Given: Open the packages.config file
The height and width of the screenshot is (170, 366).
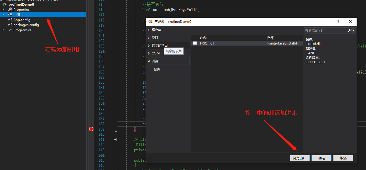Looking at the screenshot, I should (x=26, y=25).
